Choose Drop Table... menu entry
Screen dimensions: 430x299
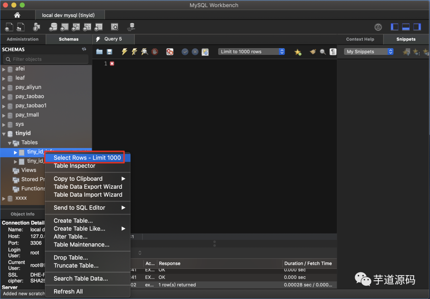point(87,258)
